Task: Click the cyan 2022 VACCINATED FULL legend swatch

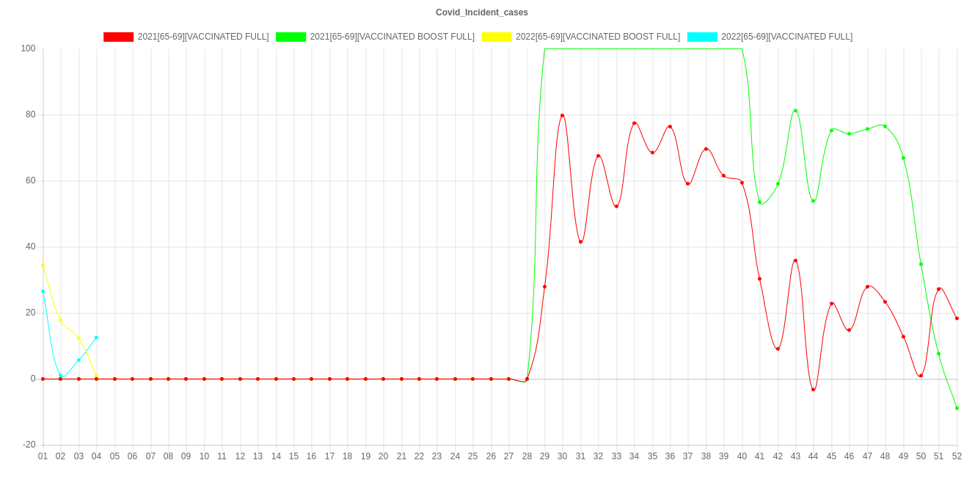Action: [701, 37]
